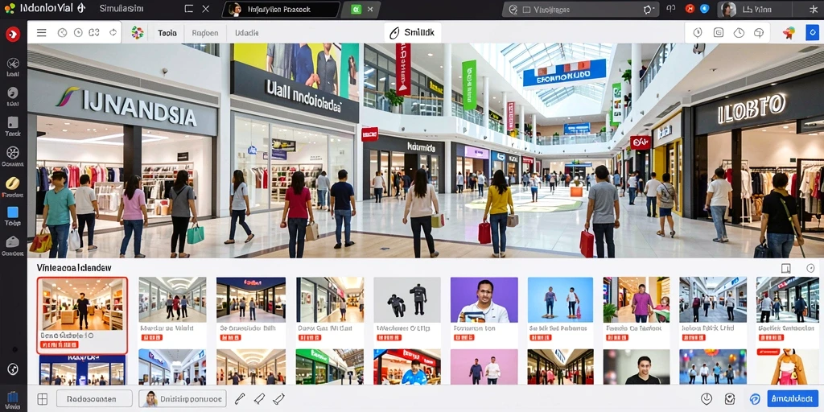Click the grid layout icon in the bottom bar

[42, 399]
